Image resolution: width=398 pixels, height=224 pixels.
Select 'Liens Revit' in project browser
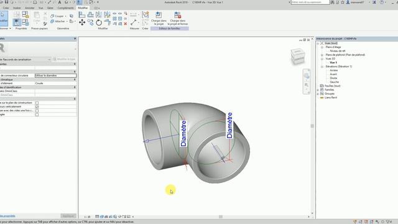[x=331, y=98]
